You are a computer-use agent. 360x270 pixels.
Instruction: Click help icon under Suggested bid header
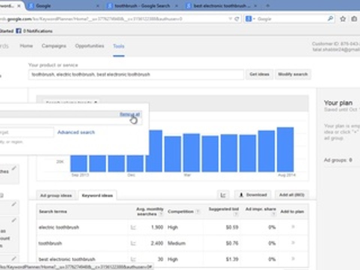tap(235, 214)
